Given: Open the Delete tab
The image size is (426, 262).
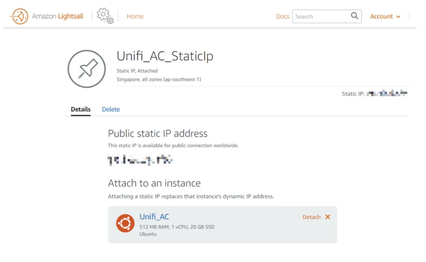Looking at the screenshot, I should [111, 109].
